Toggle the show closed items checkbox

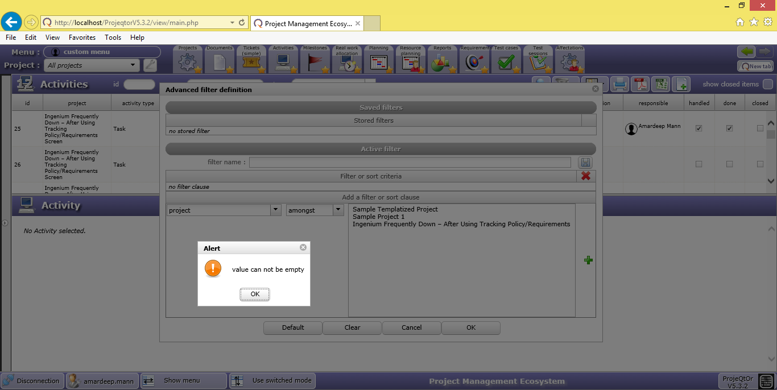coord(767,84)
